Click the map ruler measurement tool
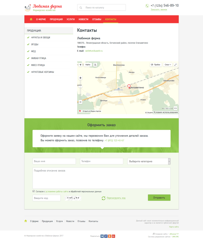This screenshot has height=240, width=203. [175, 108]
